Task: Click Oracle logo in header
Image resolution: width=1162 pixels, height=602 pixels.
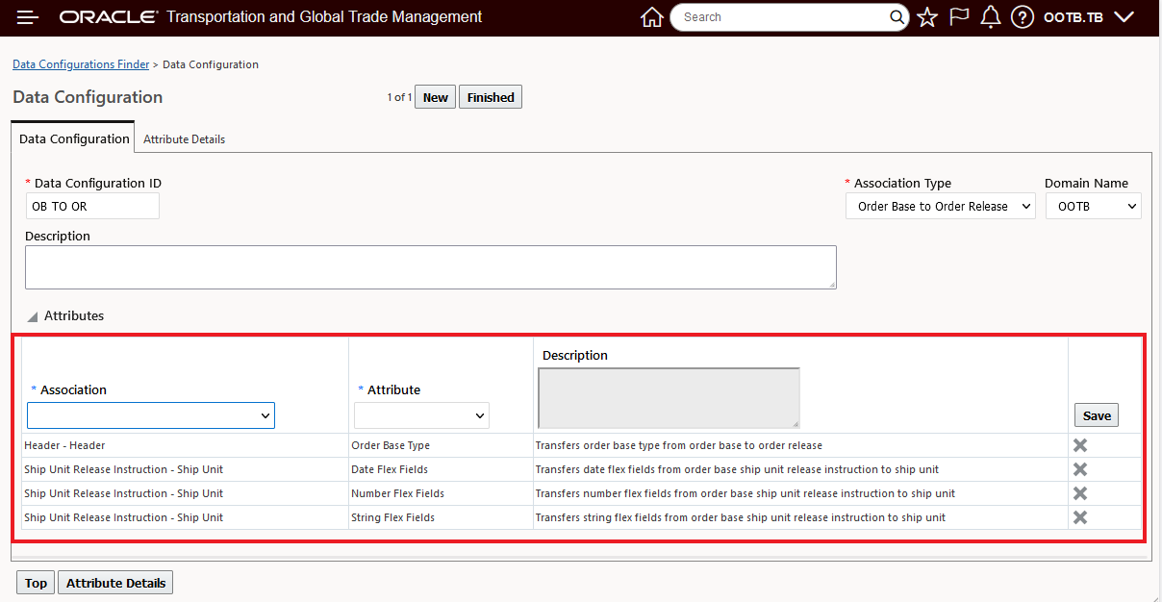Action: click(x=109, y=17)
